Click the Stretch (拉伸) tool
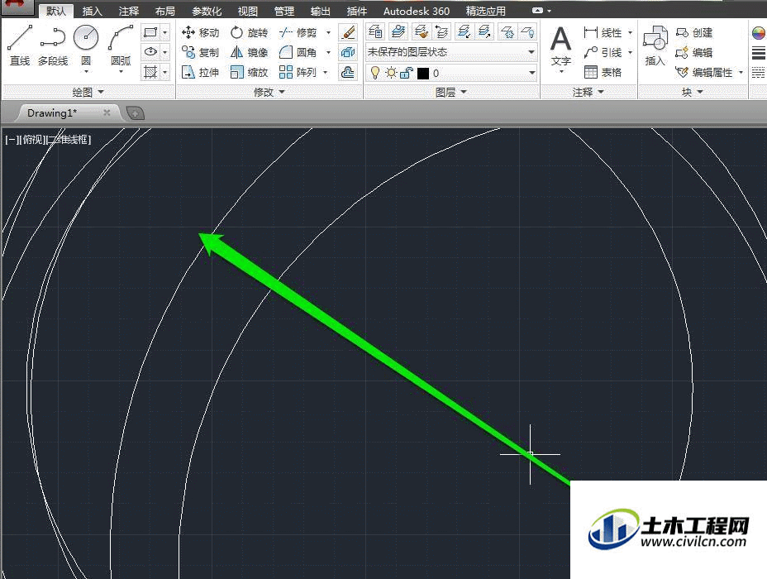The width and height of the screenshot is (767, 579). 200,73
